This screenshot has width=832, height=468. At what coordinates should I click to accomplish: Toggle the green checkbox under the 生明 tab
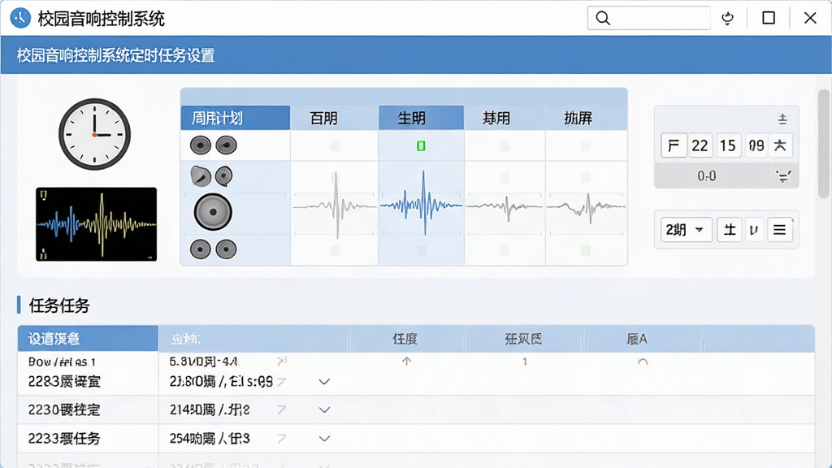click(421, 146)
